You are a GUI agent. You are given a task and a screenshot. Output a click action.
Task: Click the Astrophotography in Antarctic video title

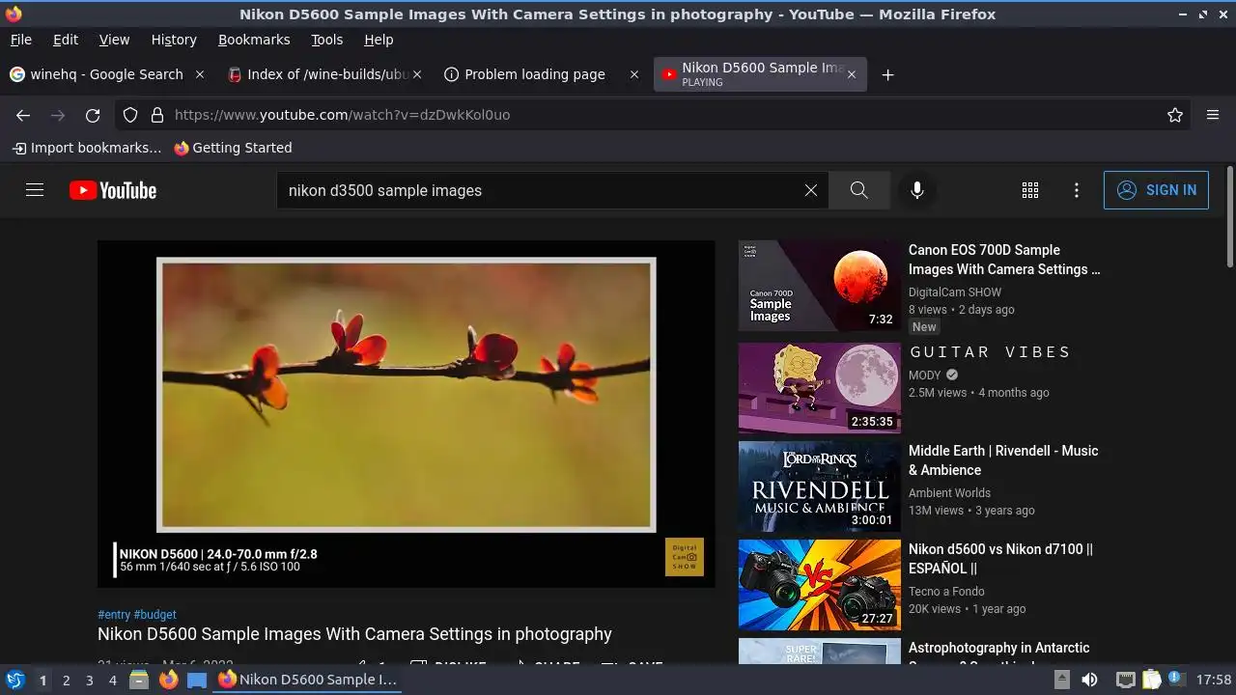[998, 652]
